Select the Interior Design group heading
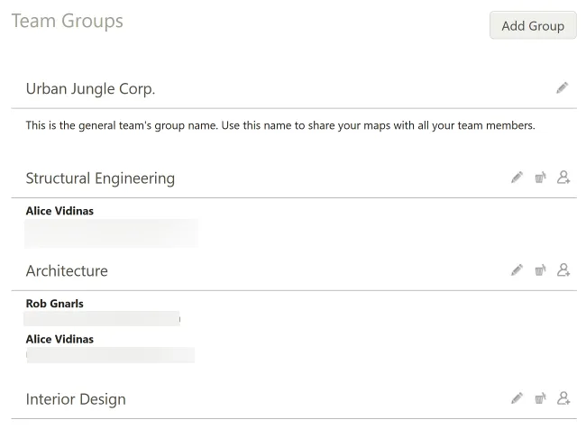This screenshot has height=438, width=586. pos(76,399)
